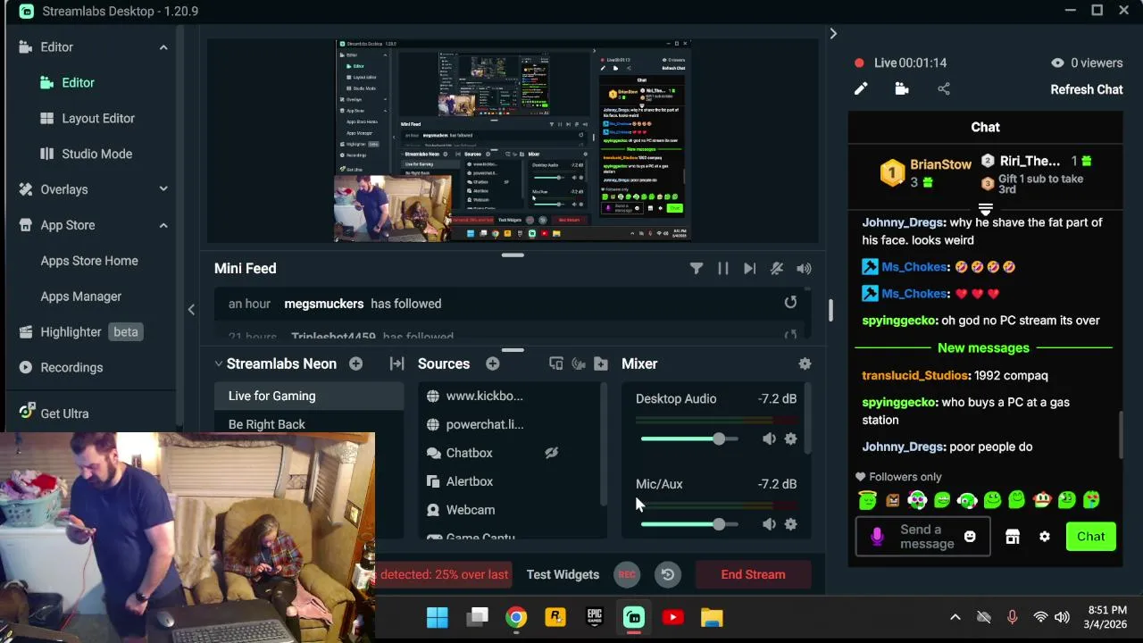Viewport: 1143px width, 643px height.
Task: Click the purple microphone in the message box
Action: pyautogui.click(x=877, y=536)
